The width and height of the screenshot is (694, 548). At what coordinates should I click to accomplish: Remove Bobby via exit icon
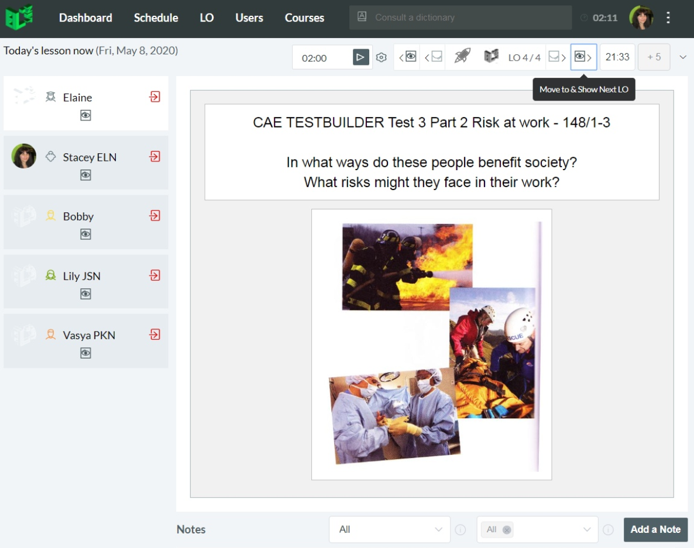(x=155, y=215)
